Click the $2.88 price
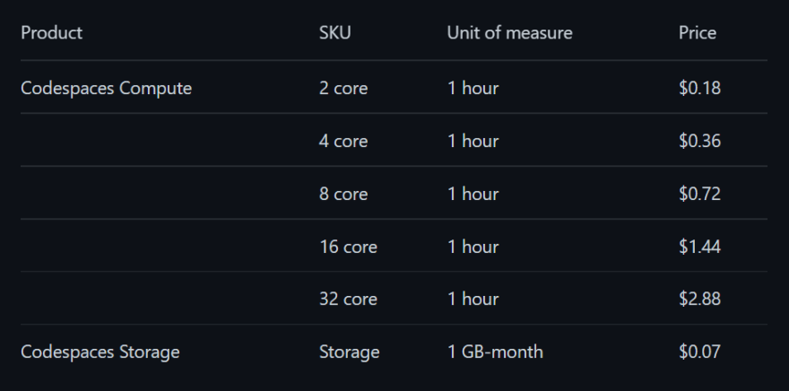Viewport: 789px width, 391px height. tap(699, 299)
